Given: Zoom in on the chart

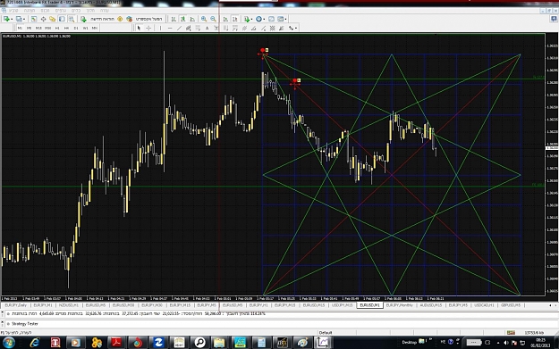Looking at the screenshot, I should 204,19.
